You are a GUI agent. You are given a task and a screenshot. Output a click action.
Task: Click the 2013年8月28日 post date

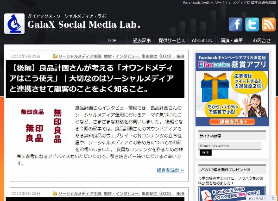coord(26,194)
